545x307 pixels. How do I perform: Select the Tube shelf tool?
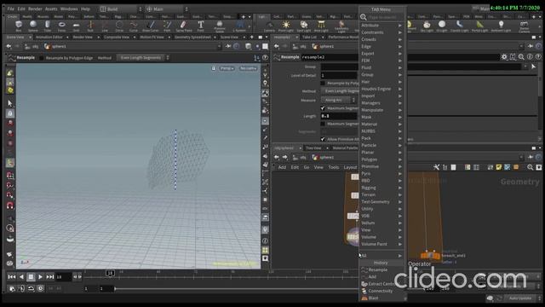(x=48, y=26)
